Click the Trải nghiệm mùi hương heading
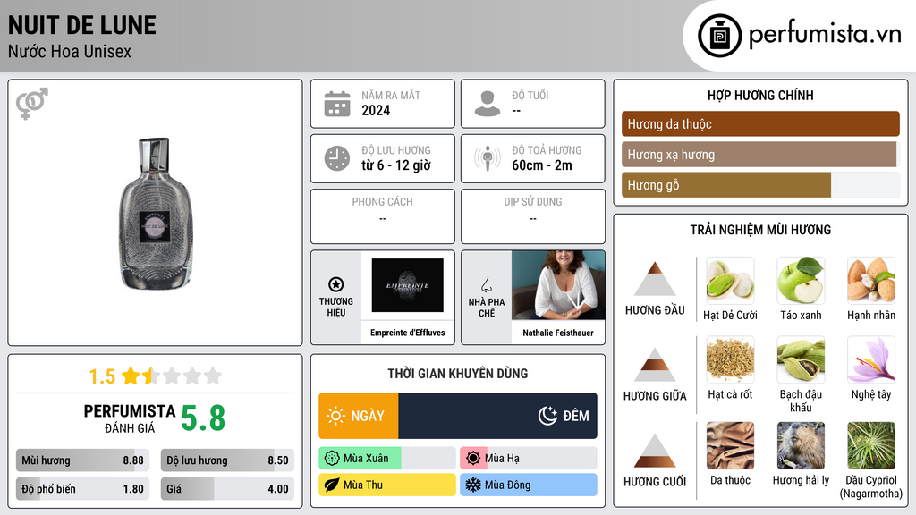This screenshot has width=916, height=515. (x=760, y=230)
